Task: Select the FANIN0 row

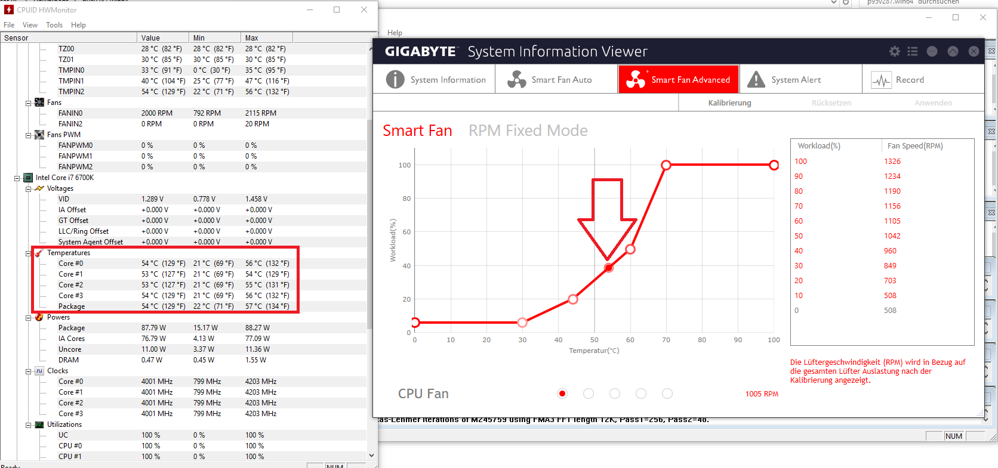Action: 183,113
